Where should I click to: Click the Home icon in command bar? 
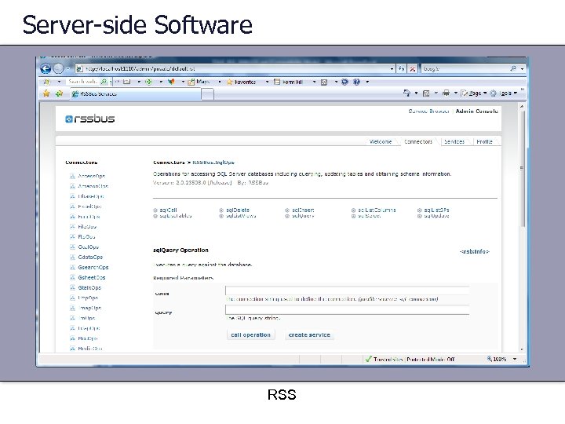tap(406, 93)
